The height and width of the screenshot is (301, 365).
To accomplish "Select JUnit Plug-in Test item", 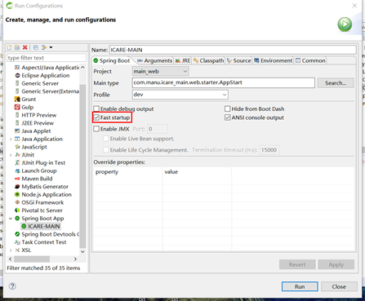I will (x=43, y=162).
